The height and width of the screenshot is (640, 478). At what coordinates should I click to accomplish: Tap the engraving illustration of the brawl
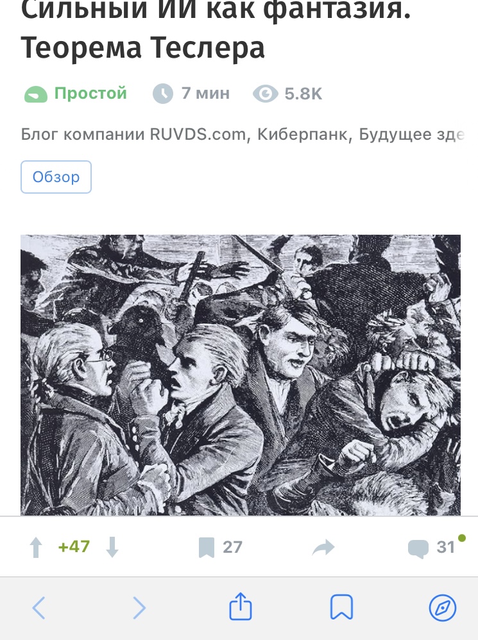(241, 375)
